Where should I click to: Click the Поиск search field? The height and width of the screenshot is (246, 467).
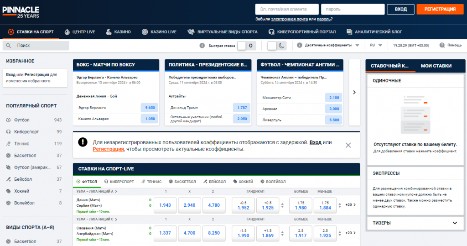pos(36,46)
